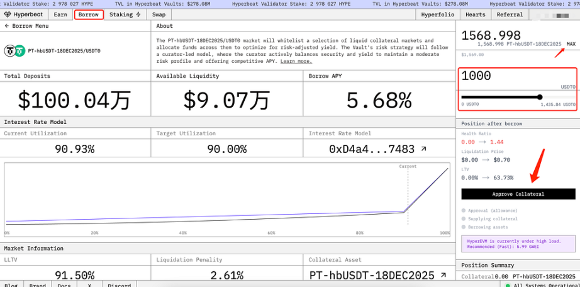Click the LLTV 91.50% value

(x=75, y=276)
